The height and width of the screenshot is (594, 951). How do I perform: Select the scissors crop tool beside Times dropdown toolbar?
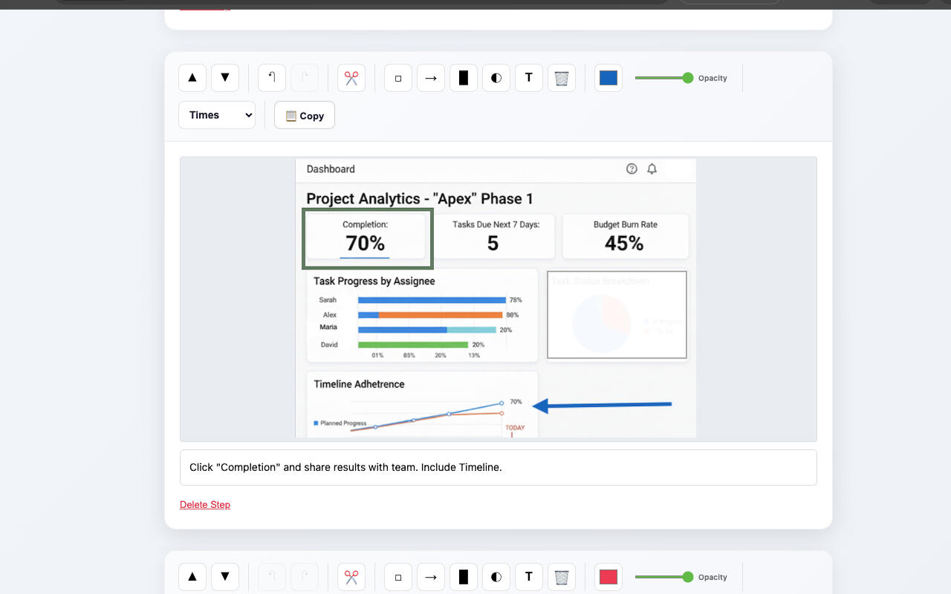[351, 78]
